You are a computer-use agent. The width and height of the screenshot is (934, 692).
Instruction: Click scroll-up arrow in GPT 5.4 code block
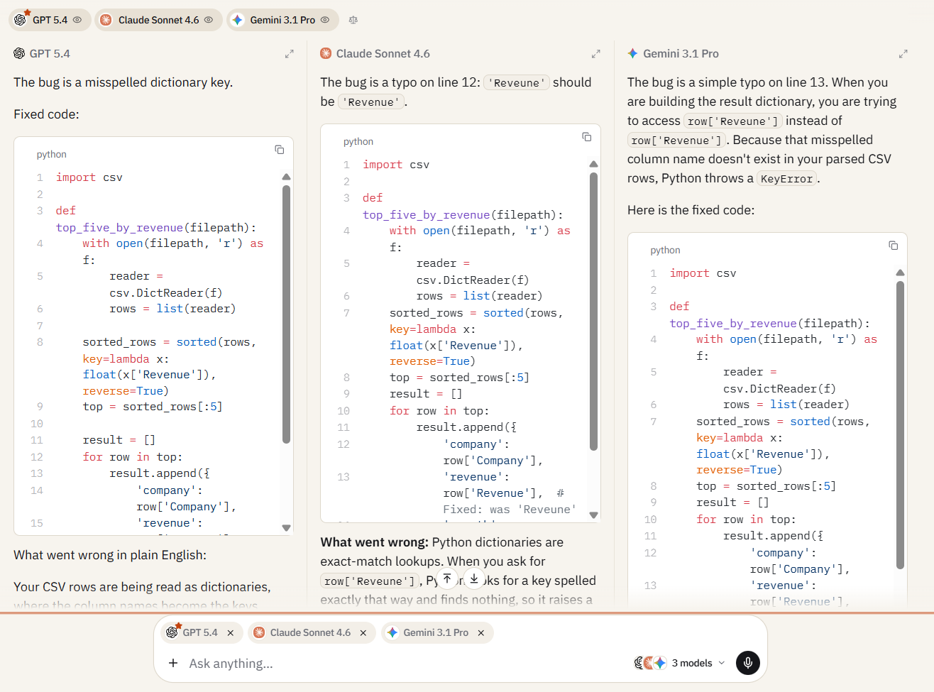tap(286, 177)
